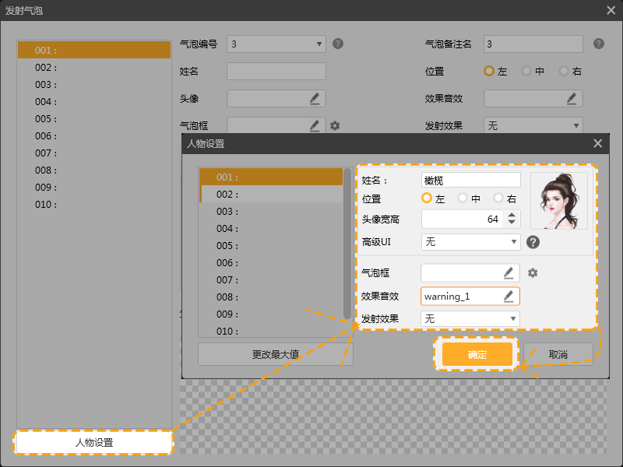Close the 人物设置 dialog with X
623x467 pixels.
(x=597, y=143)
